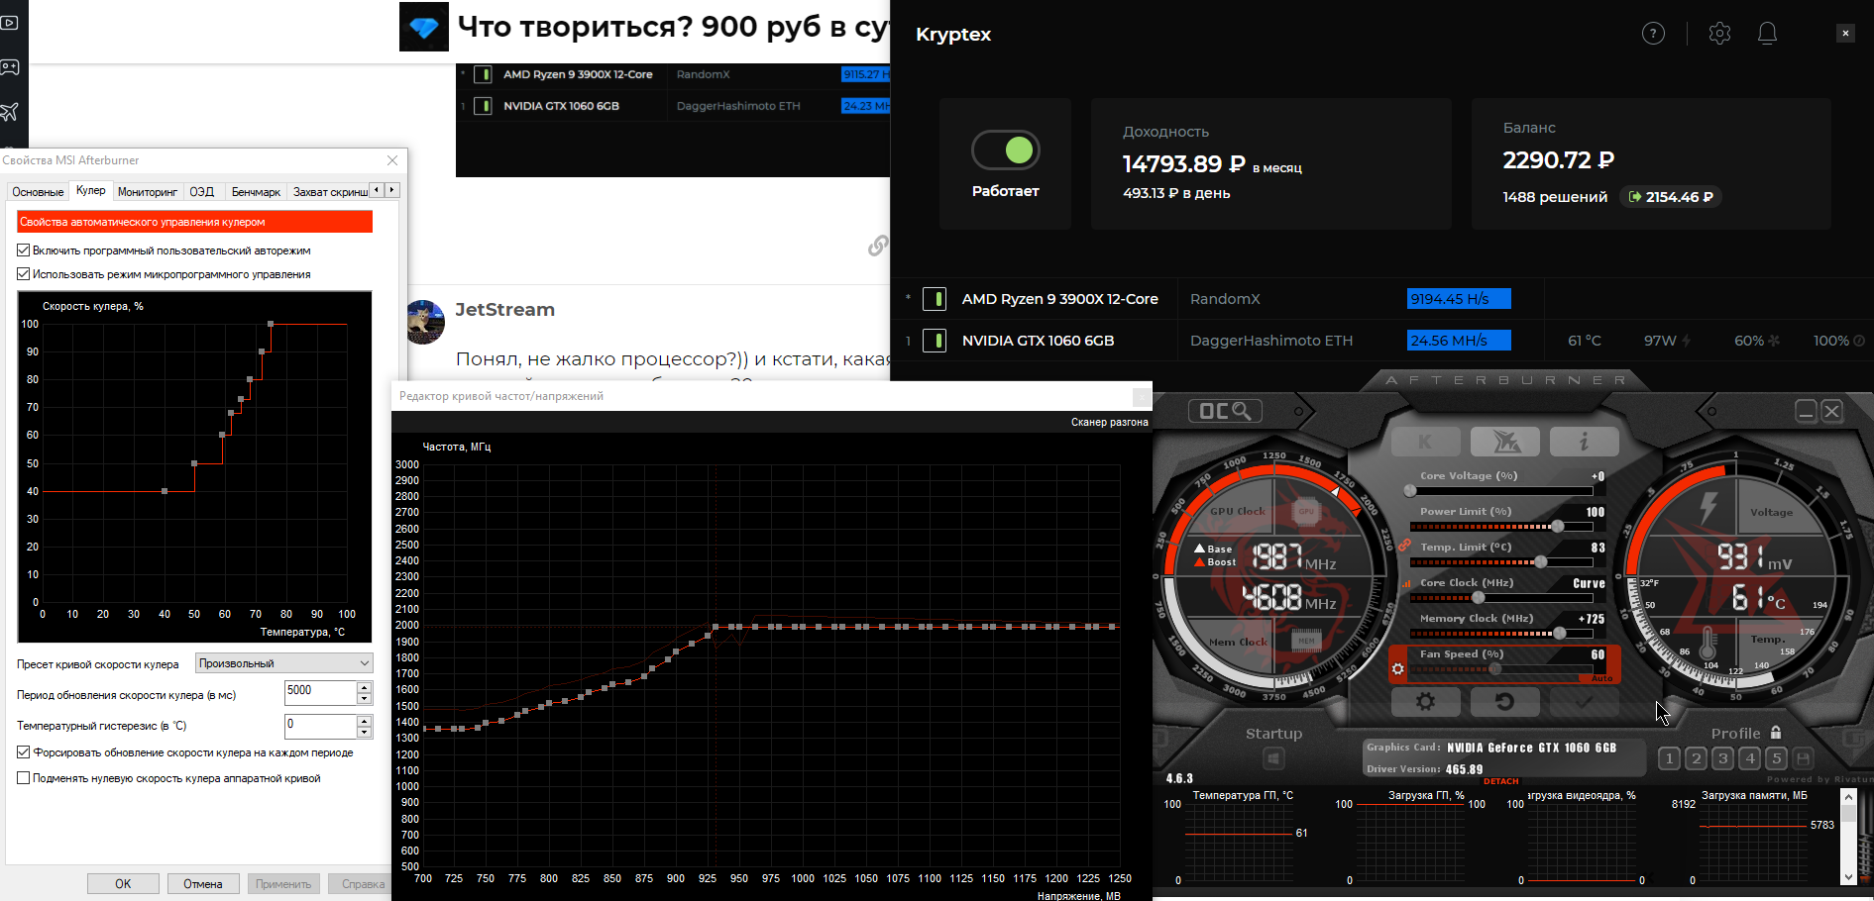
Task: Decrease fan update period with down stepper
Action: coord(365,698)
